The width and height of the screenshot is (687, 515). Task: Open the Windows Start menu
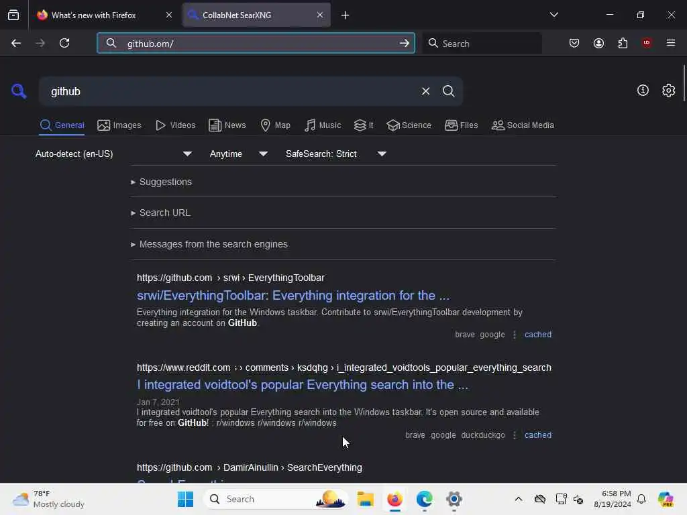(185, 499)
